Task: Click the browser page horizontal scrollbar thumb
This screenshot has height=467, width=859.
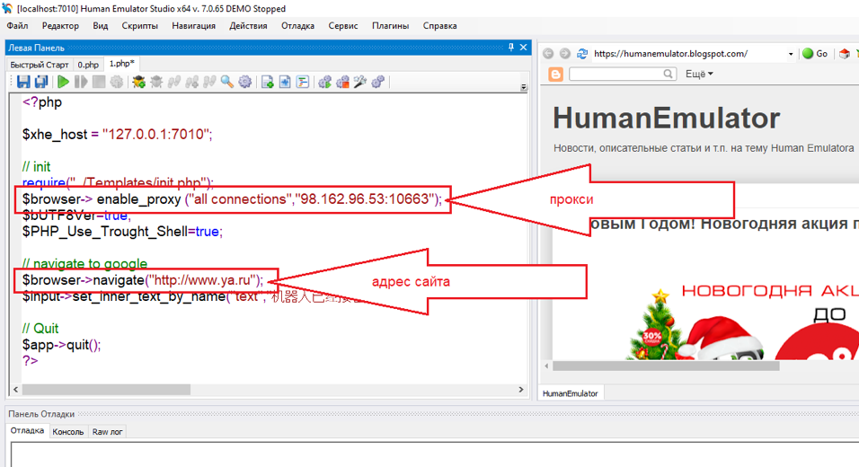Action: pyautogui.click(x=666, y=366)
